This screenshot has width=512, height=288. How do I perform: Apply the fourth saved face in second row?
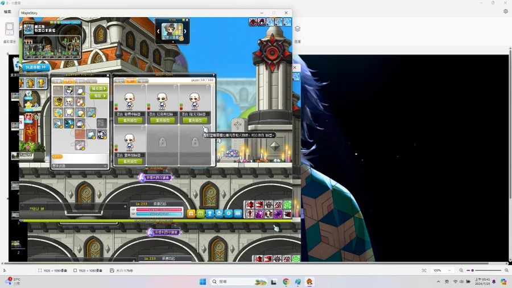[130, 161]
